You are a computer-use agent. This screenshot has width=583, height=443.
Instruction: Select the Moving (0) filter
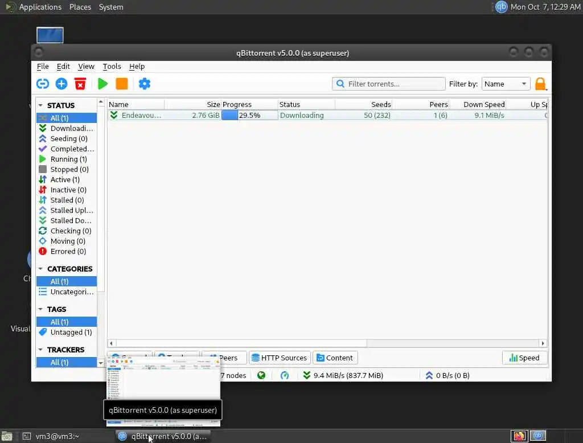[67, 241]
